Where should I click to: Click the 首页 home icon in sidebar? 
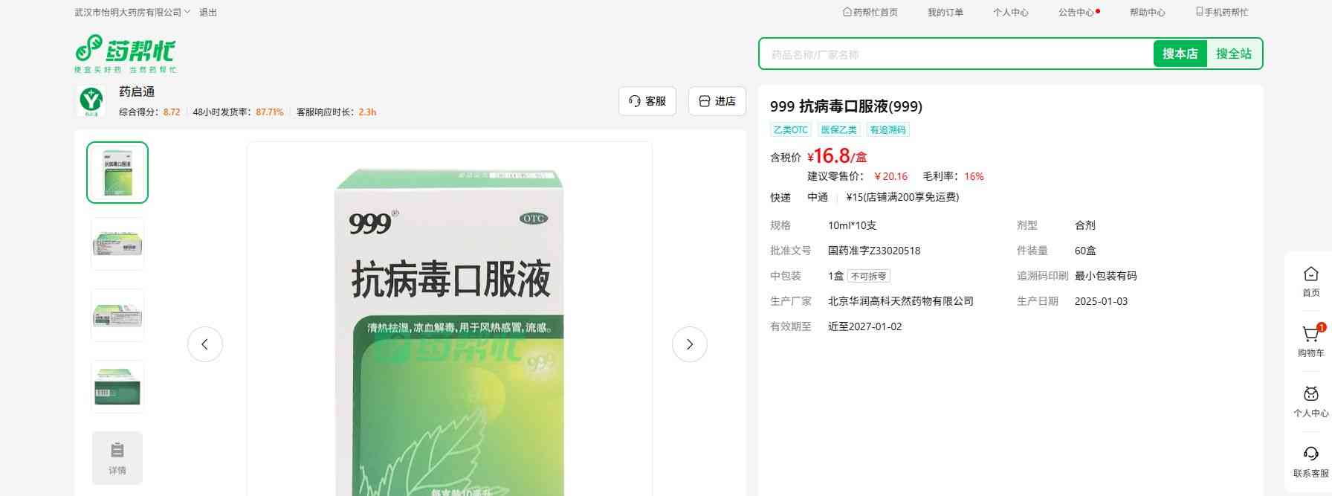[1310, 275]
